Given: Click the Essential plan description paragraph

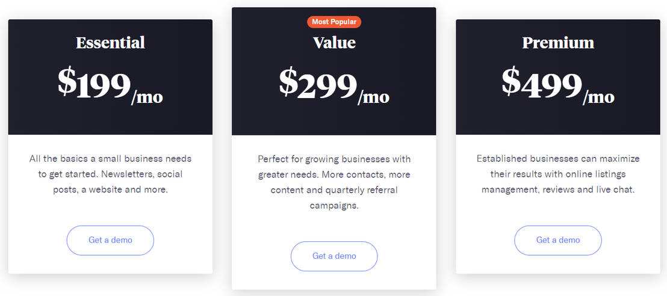Looking at the screenshot, I should (110, 174).
